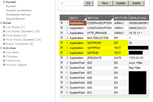Select the DATE keytype cell
The height and width of the screenshot is (102, 153).
121,58
